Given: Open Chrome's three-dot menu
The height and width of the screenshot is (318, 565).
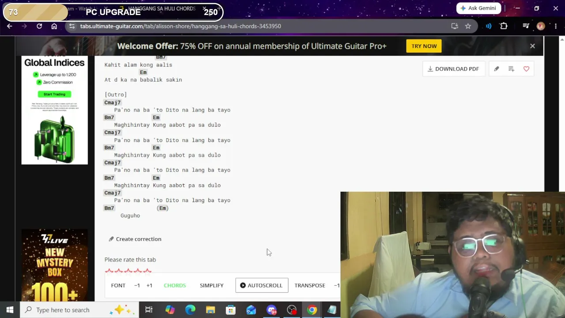Looking at the screenshot, I should (x=555, y=26).
